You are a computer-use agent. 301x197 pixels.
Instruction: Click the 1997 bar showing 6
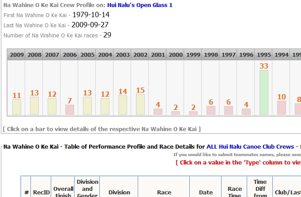tap(229, 110)
